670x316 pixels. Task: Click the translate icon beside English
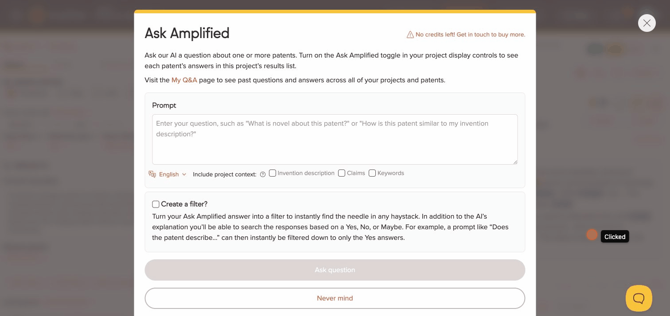[152, 174]
